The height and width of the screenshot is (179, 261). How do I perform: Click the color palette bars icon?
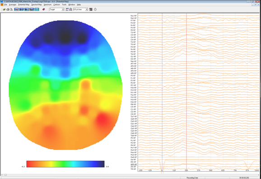coord(91,9)
